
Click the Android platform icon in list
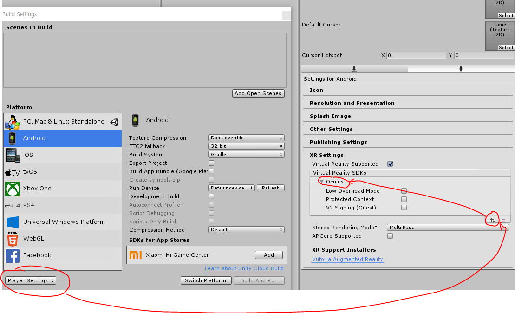tap(12, 138)
